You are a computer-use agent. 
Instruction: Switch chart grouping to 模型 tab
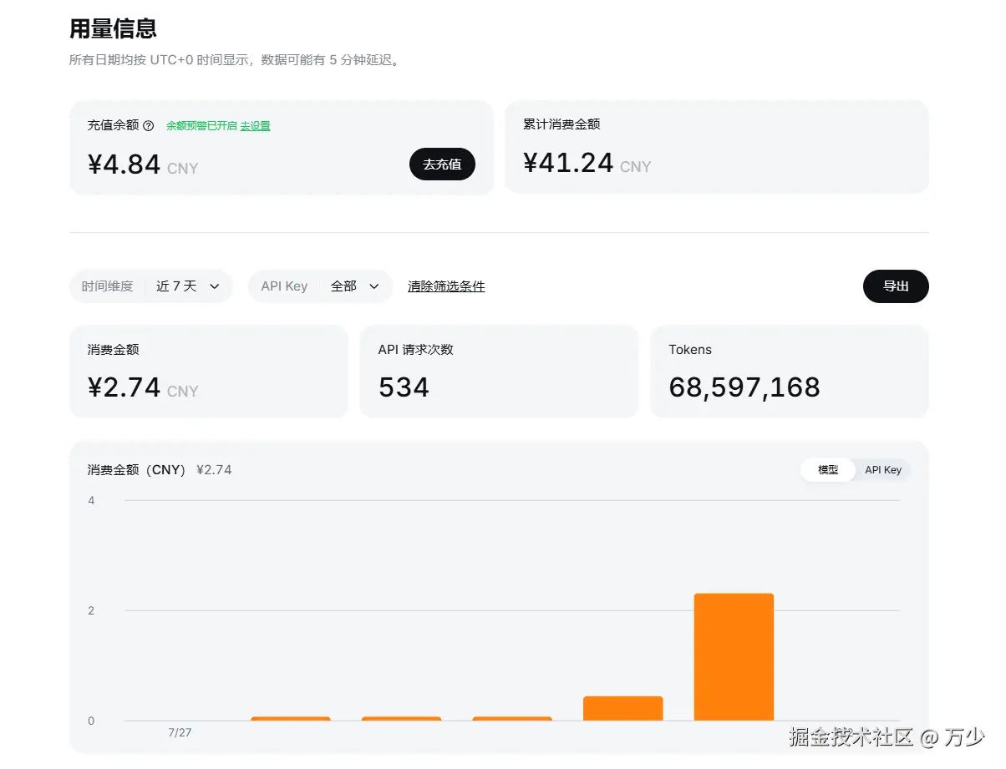click(828, 470)
